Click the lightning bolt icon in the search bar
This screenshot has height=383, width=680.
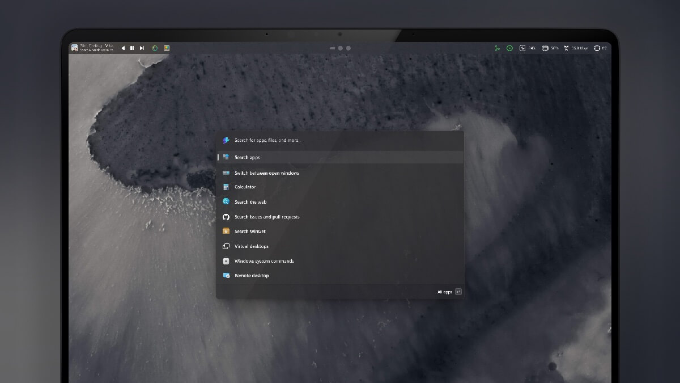tap(226, 140)
